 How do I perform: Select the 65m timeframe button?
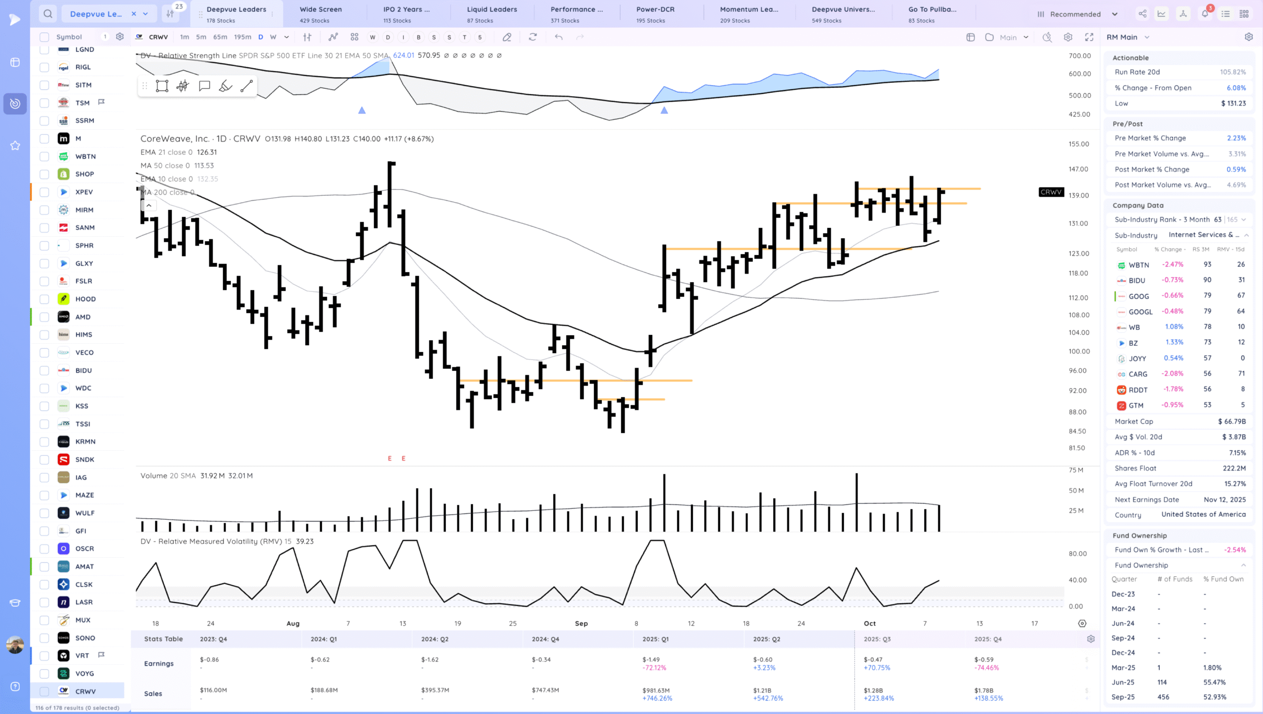pos(220,37)
